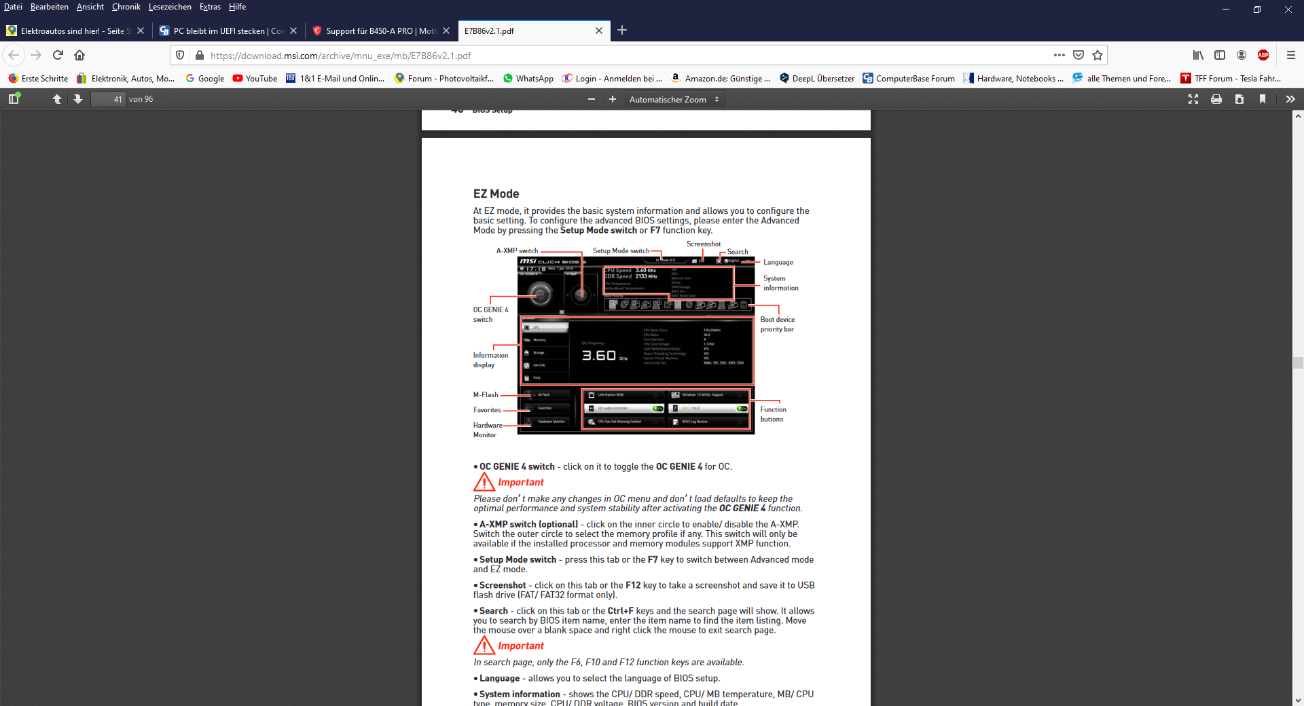The image size is (1304, 706).
Task: Open Amazon.de bookmark
Action: [x=721, y=78]
